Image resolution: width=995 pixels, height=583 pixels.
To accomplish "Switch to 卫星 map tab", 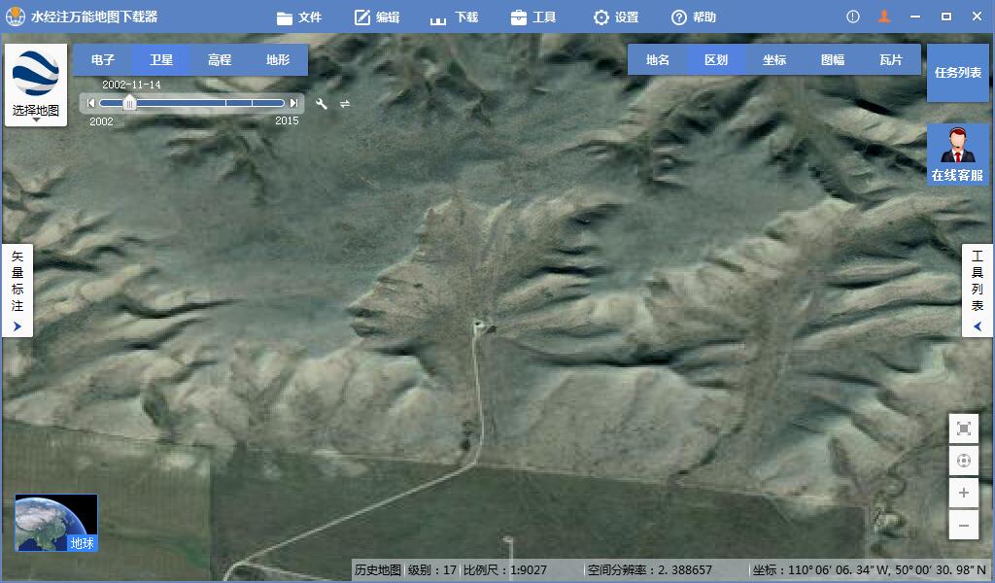I will click(x=161, y=59).
